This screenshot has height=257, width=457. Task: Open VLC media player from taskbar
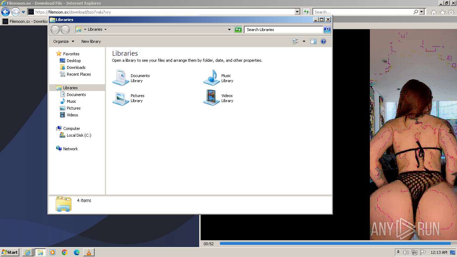click(89, 252)
